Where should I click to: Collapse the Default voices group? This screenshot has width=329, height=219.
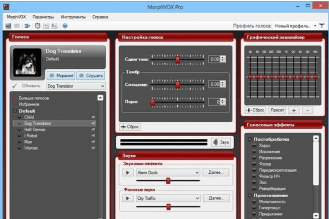[x=15, y=111]
